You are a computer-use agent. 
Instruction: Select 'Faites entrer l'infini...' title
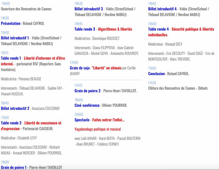[x=108, y=120]
